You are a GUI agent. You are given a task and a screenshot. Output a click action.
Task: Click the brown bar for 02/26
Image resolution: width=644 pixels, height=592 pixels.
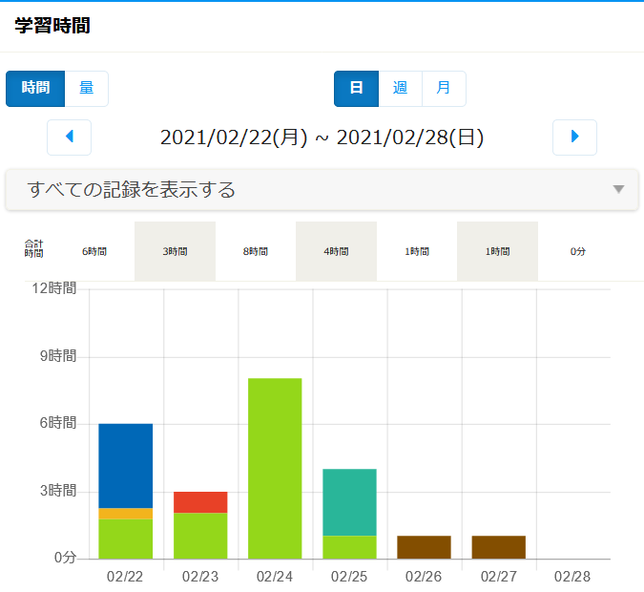(x=424, y=547)
